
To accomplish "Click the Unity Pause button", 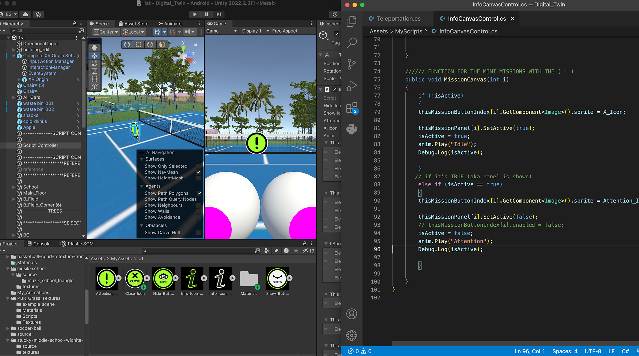I will 207,14.
